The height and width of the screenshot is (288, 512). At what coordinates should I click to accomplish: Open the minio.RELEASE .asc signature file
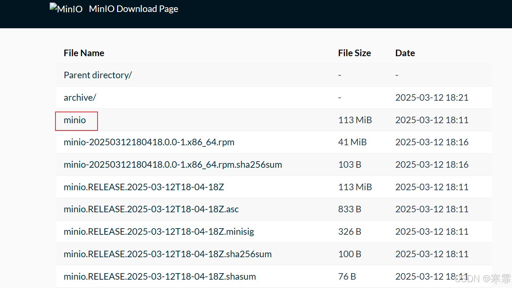point(151,209)
